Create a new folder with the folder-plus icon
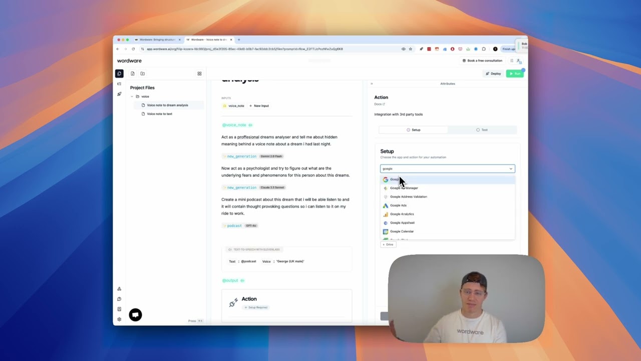Viewport: 641px width, 361px height. click(143, 74)
